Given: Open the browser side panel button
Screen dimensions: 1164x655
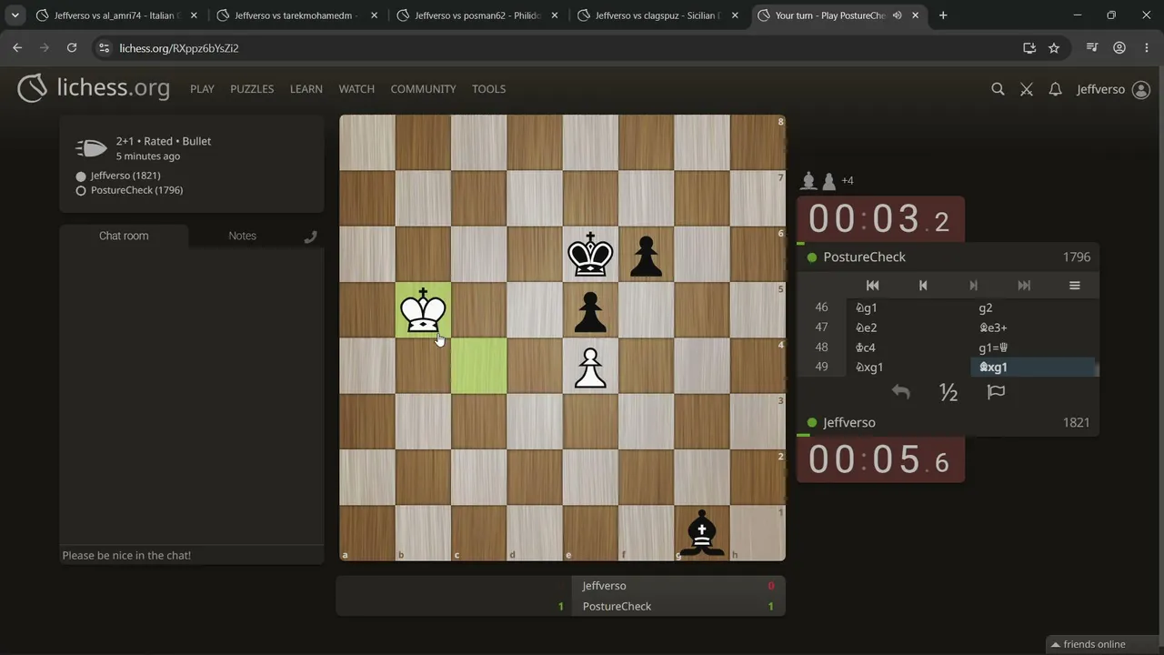Looking at the screenshot, I should click(x=1094, y=48).
